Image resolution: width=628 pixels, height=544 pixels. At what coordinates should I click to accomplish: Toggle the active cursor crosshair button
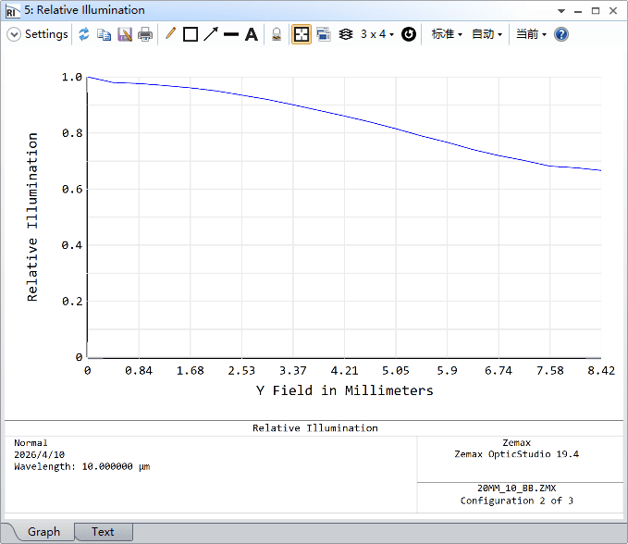point(302,34)
